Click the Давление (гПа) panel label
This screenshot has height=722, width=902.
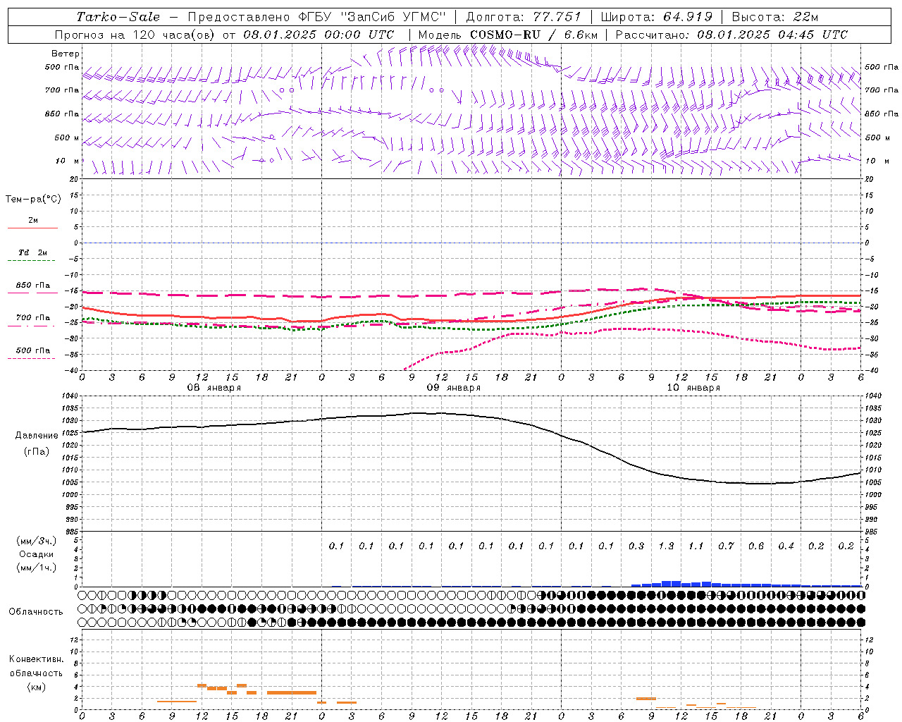[x=37, y=443]
